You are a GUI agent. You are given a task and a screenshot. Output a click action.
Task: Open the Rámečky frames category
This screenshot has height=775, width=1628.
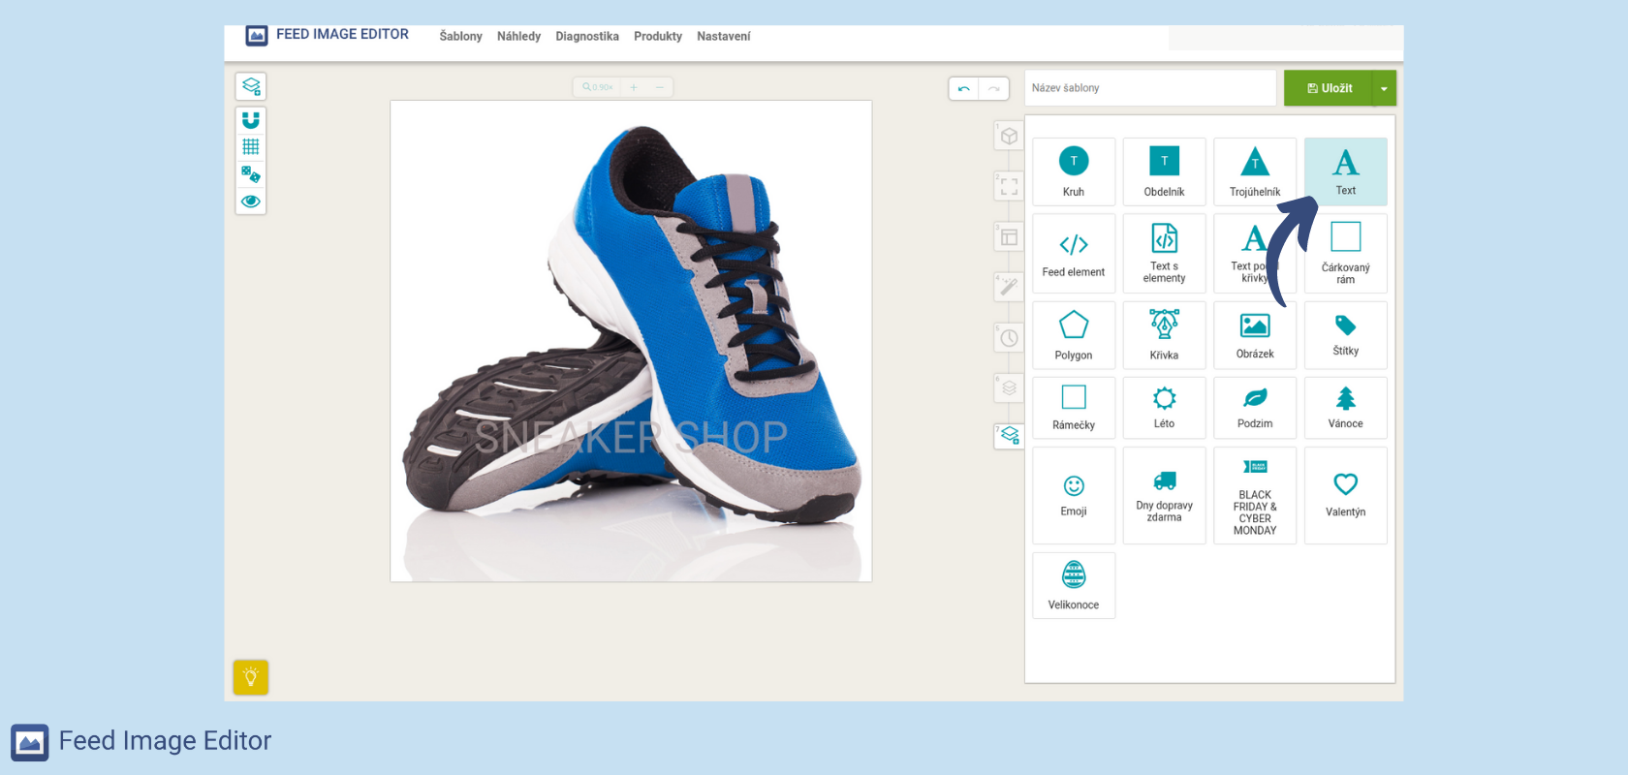1074,408
